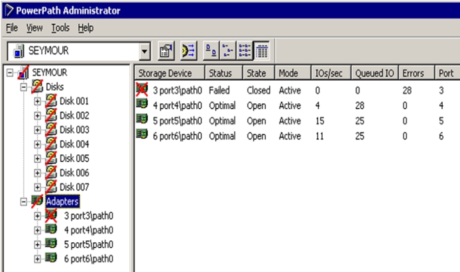Switch to details view

tap(261, 51)
